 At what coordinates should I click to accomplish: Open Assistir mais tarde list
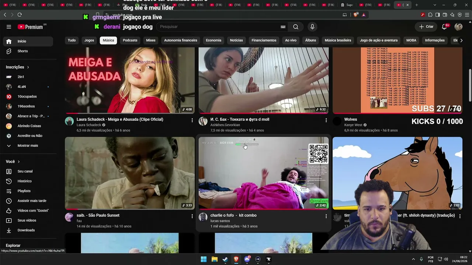coord(28,201)
